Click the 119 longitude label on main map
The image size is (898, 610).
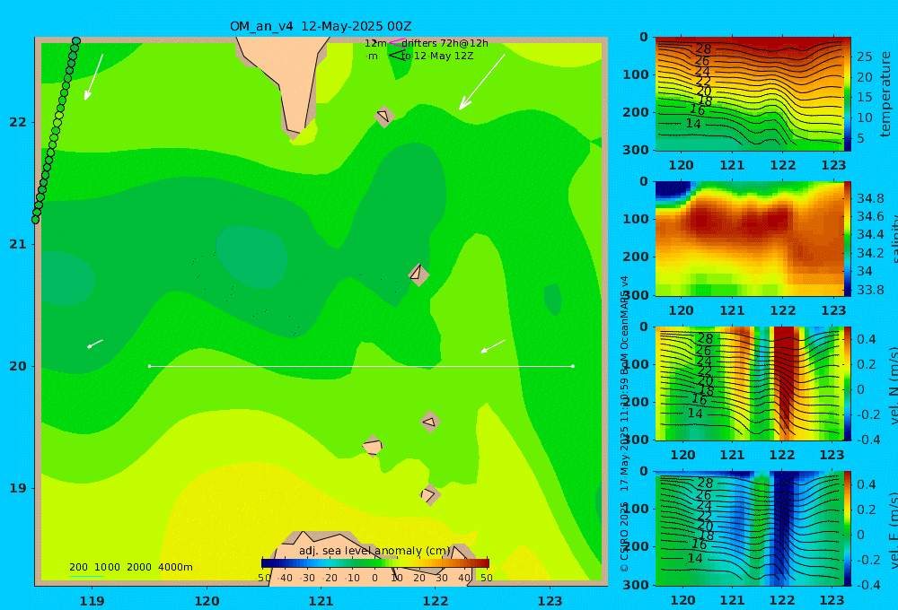point(92,601)
